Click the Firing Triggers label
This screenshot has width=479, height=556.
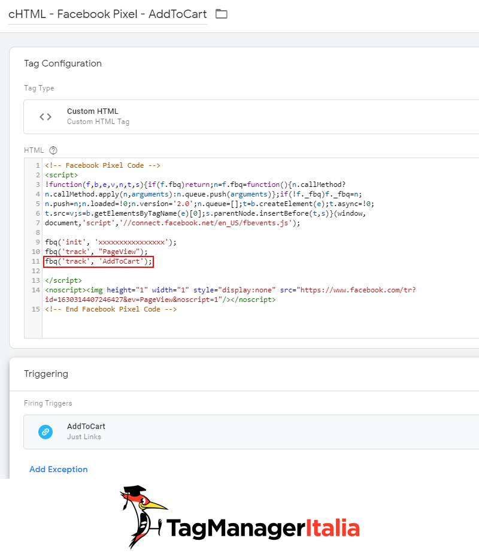[48, 403]
